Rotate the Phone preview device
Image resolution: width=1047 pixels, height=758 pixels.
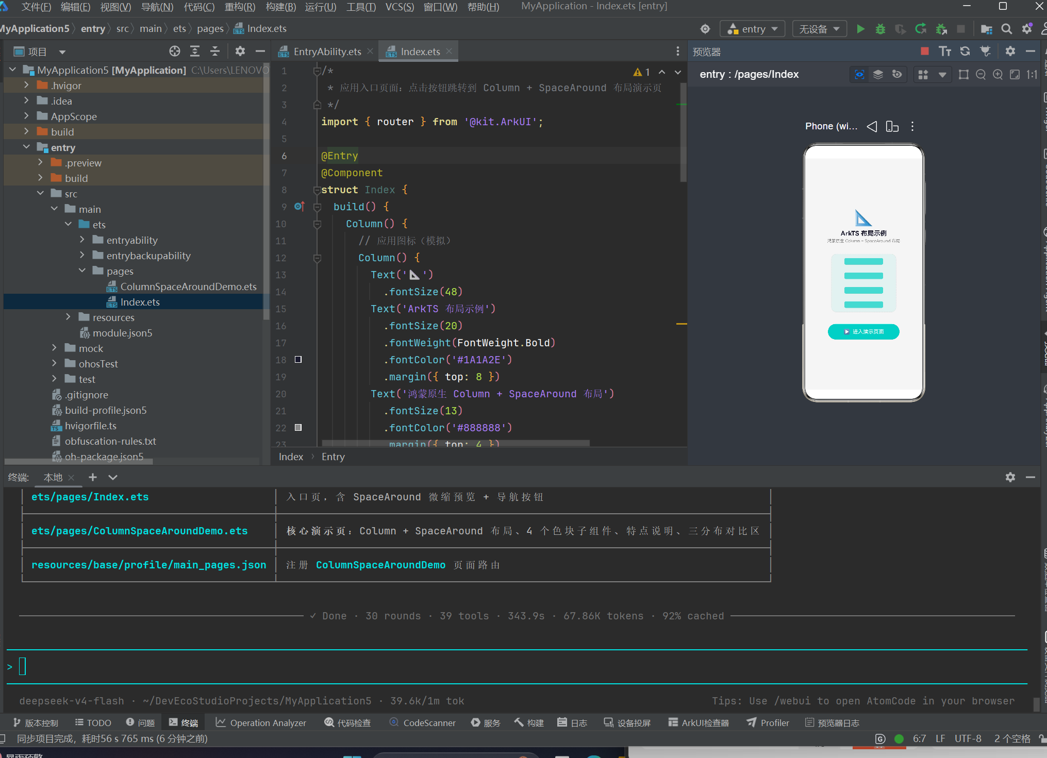tap(892, 126)
